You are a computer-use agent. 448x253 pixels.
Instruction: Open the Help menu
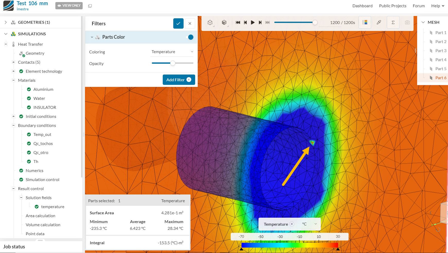pos(438,6)
